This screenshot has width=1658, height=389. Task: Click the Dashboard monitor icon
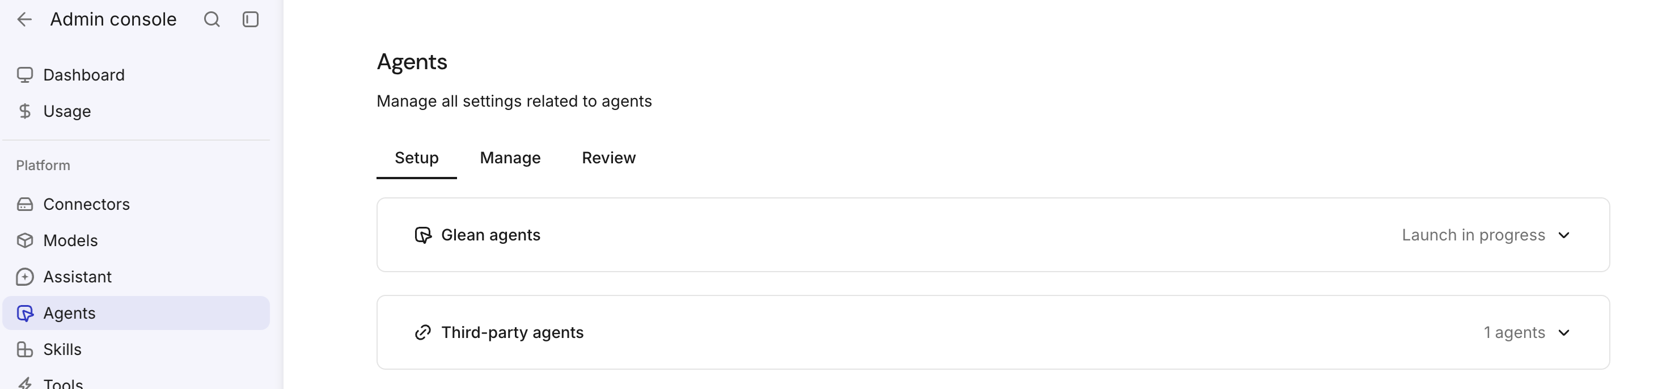tap(24, 75)
